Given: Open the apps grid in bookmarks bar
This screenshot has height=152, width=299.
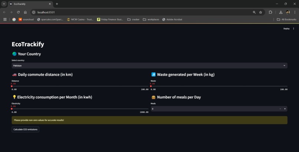Looking at the screenshot, I should (x=5, y=19).
